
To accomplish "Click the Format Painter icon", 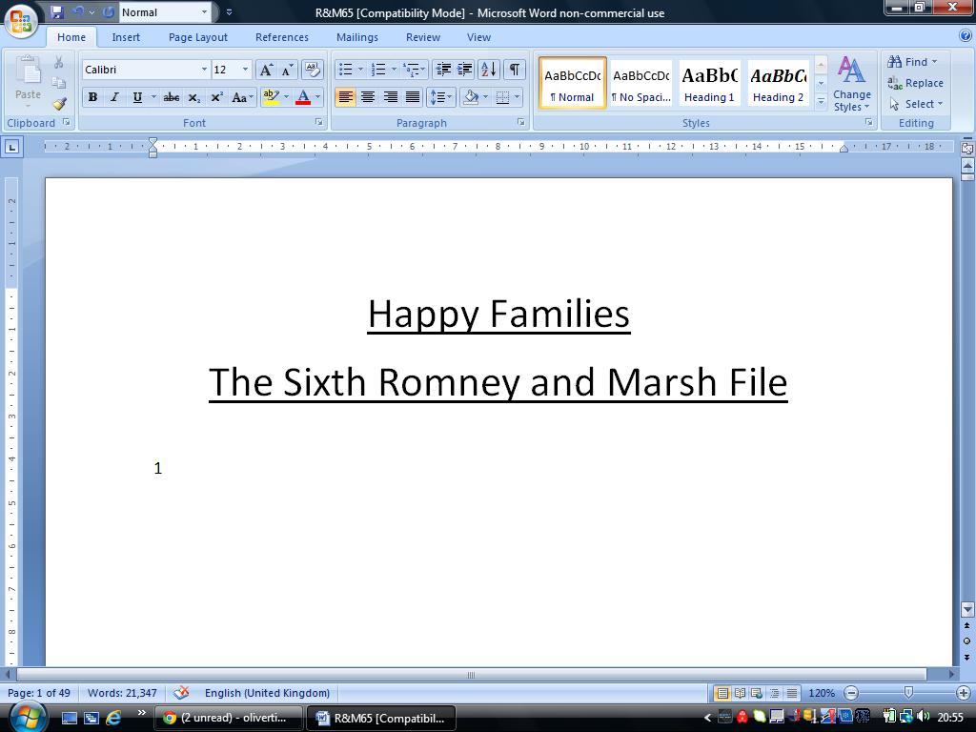I will click(x=59, y=104).
